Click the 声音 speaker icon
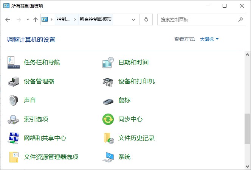This screenshot has width=251, height=170. coord(14,100)
